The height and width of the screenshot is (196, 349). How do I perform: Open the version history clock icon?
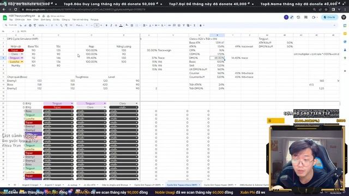[x=298, y=17]
